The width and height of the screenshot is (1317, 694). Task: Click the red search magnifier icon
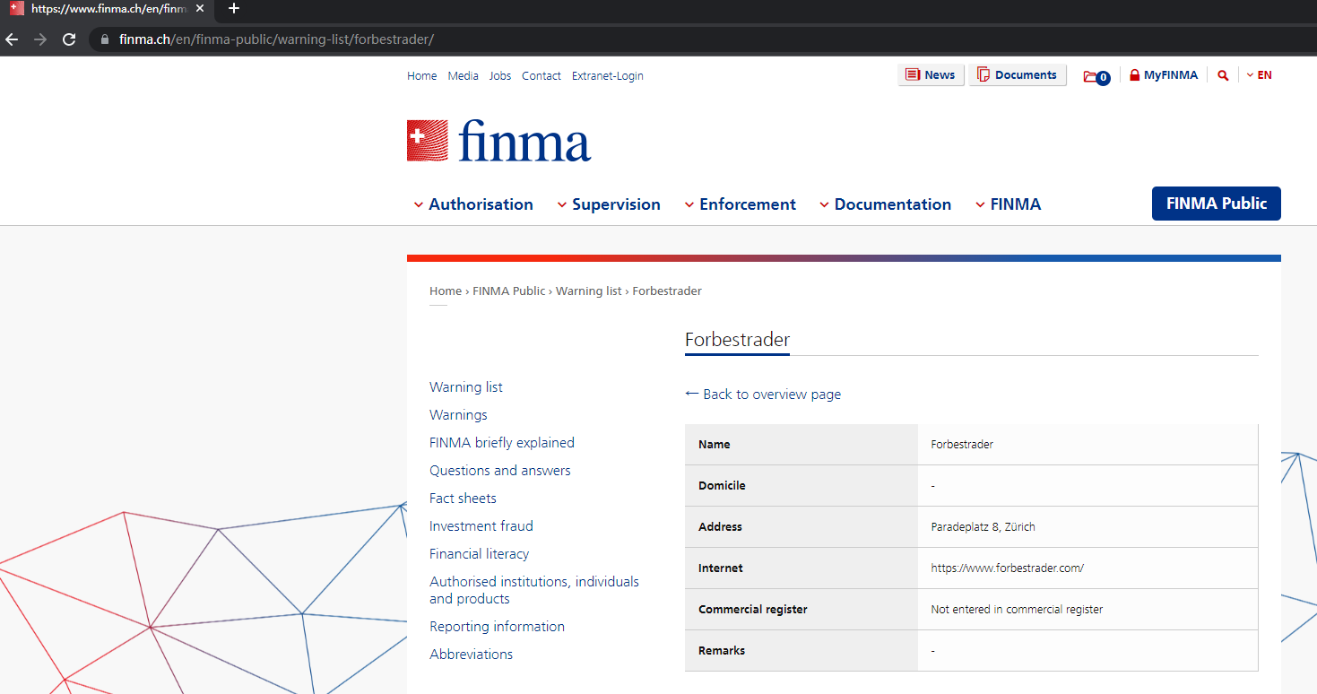[x=1223, y=75]
